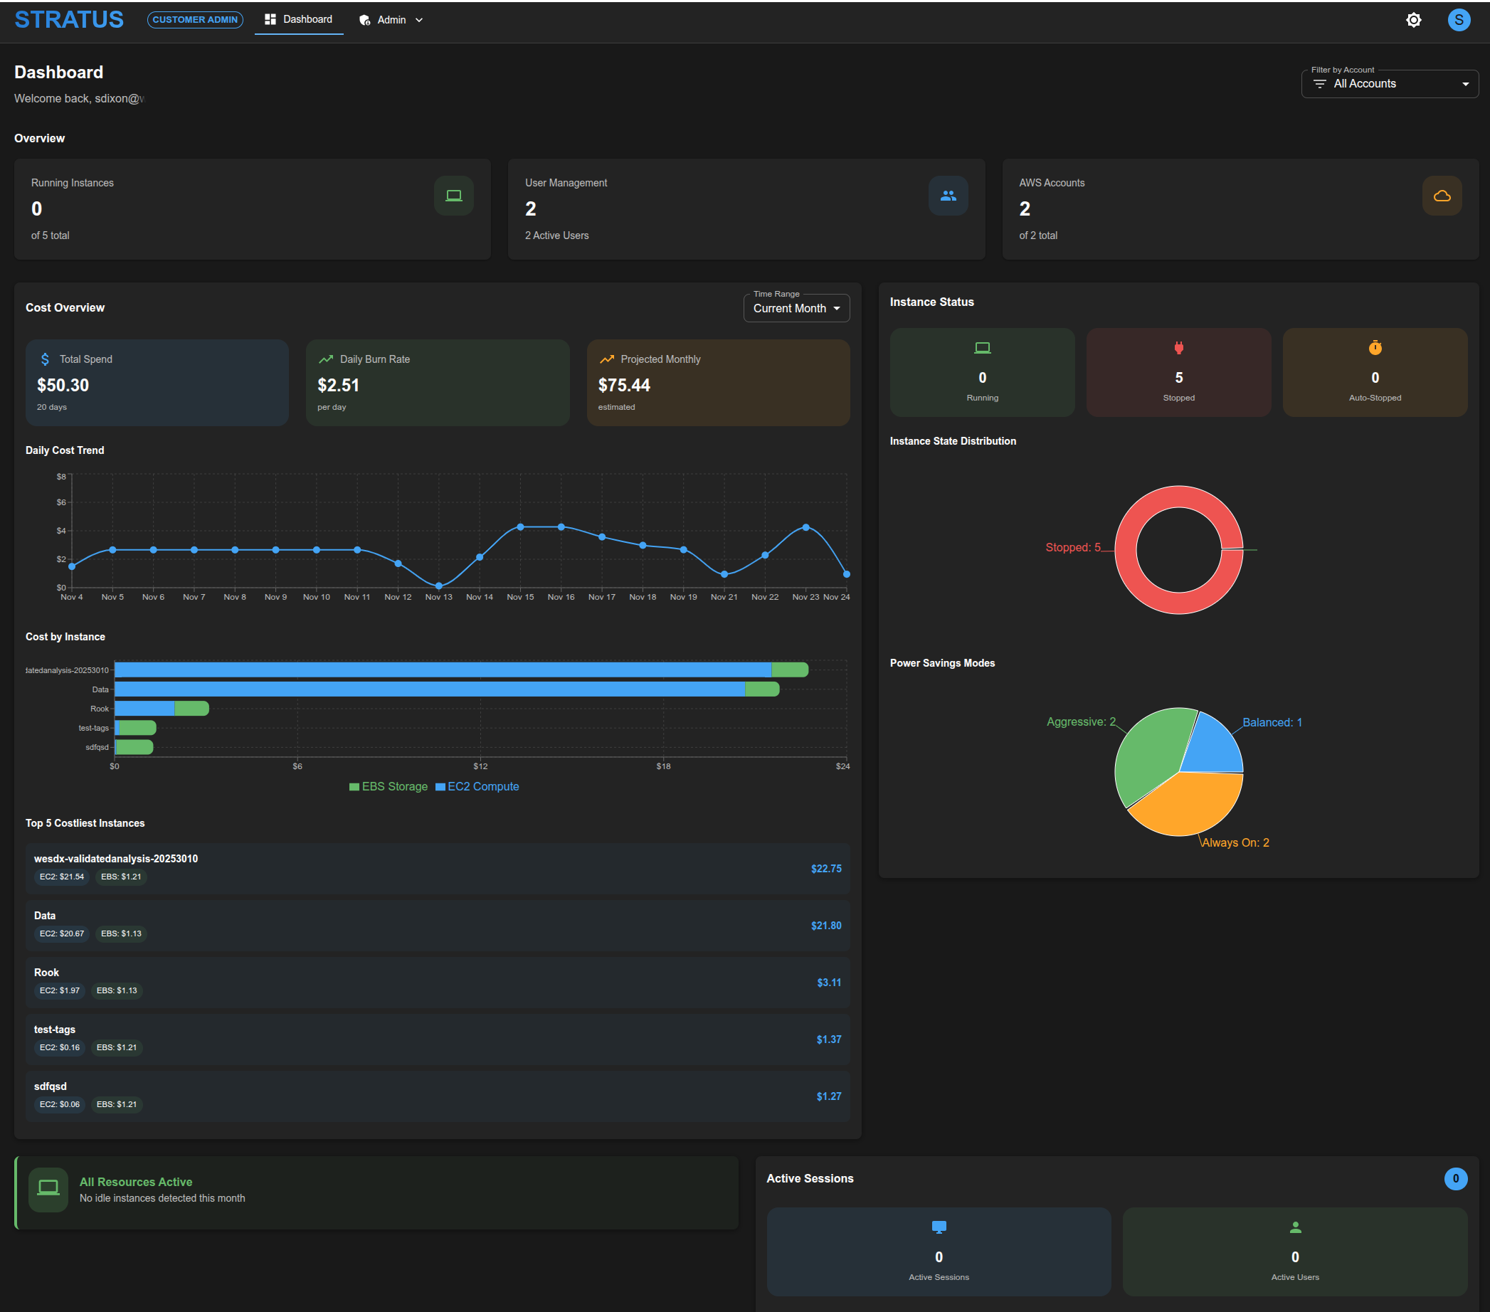This screenshot has width=1490, height=1312.
Task: Click the filter icon in Filter by Account
Action: (1319, 84)
